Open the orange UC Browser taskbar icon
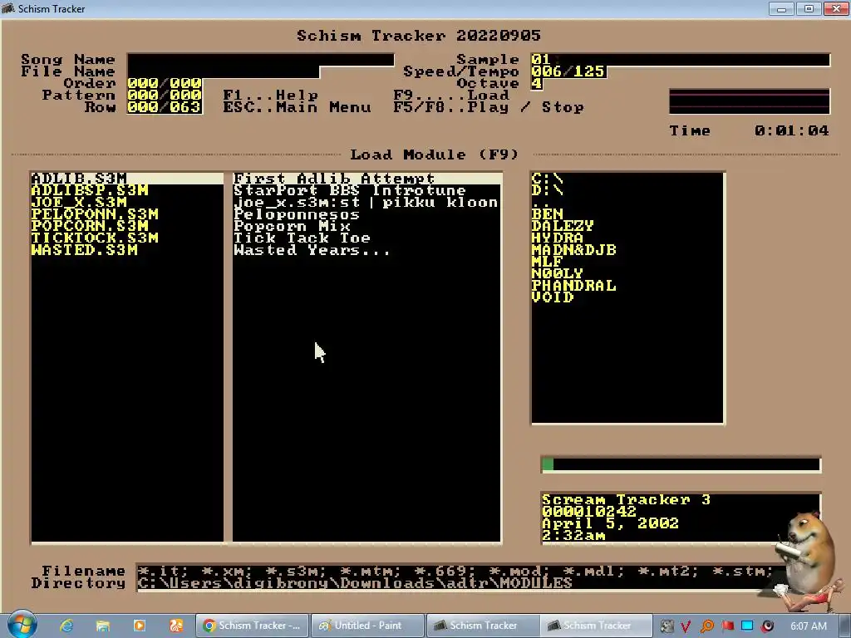 (x=176, y=626)
